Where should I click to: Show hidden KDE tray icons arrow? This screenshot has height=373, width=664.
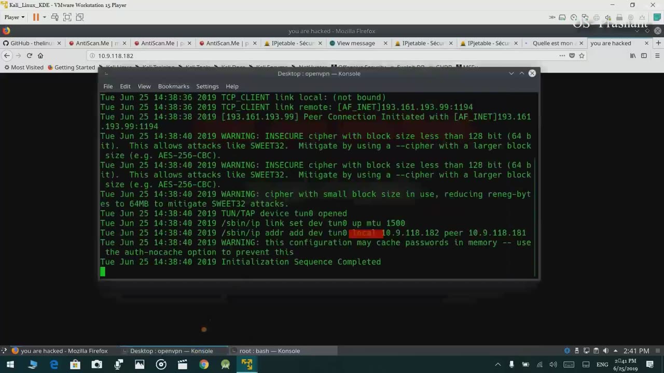pos(616,351)
